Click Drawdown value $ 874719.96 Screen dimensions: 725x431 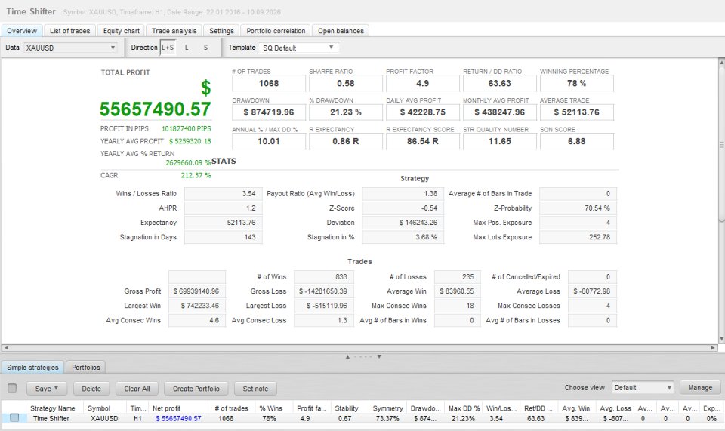pos(269,112)
